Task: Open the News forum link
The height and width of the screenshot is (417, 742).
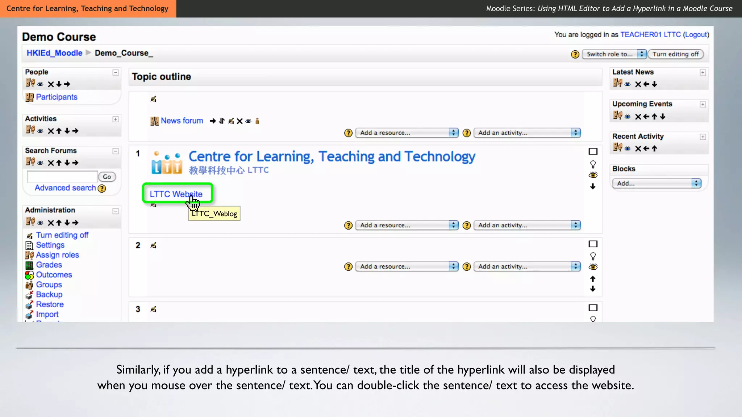Action: click(x=182, y=121)
